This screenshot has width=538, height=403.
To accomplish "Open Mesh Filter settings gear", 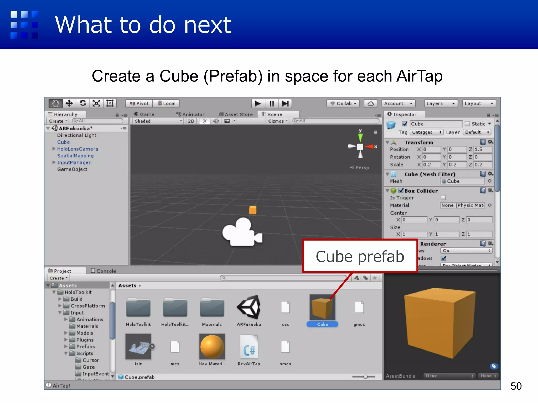I will click(x=490, y=174).
